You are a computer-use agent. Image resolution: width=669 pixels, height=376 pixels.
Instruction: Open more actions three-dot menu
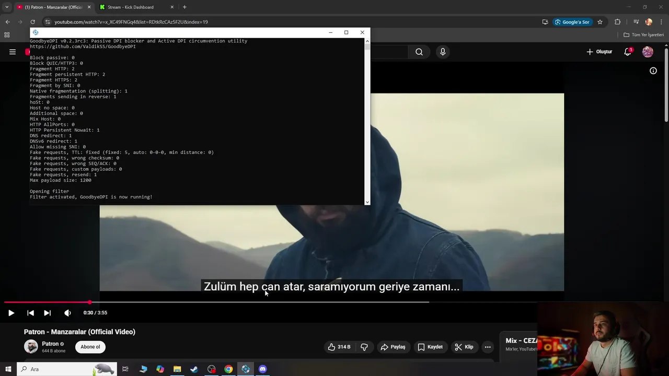click(488, 347)
